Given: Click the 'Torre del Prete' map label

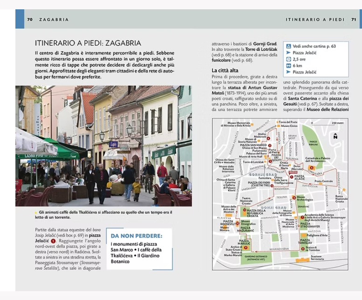Looking at the screenshot, I should click(288, 122).
